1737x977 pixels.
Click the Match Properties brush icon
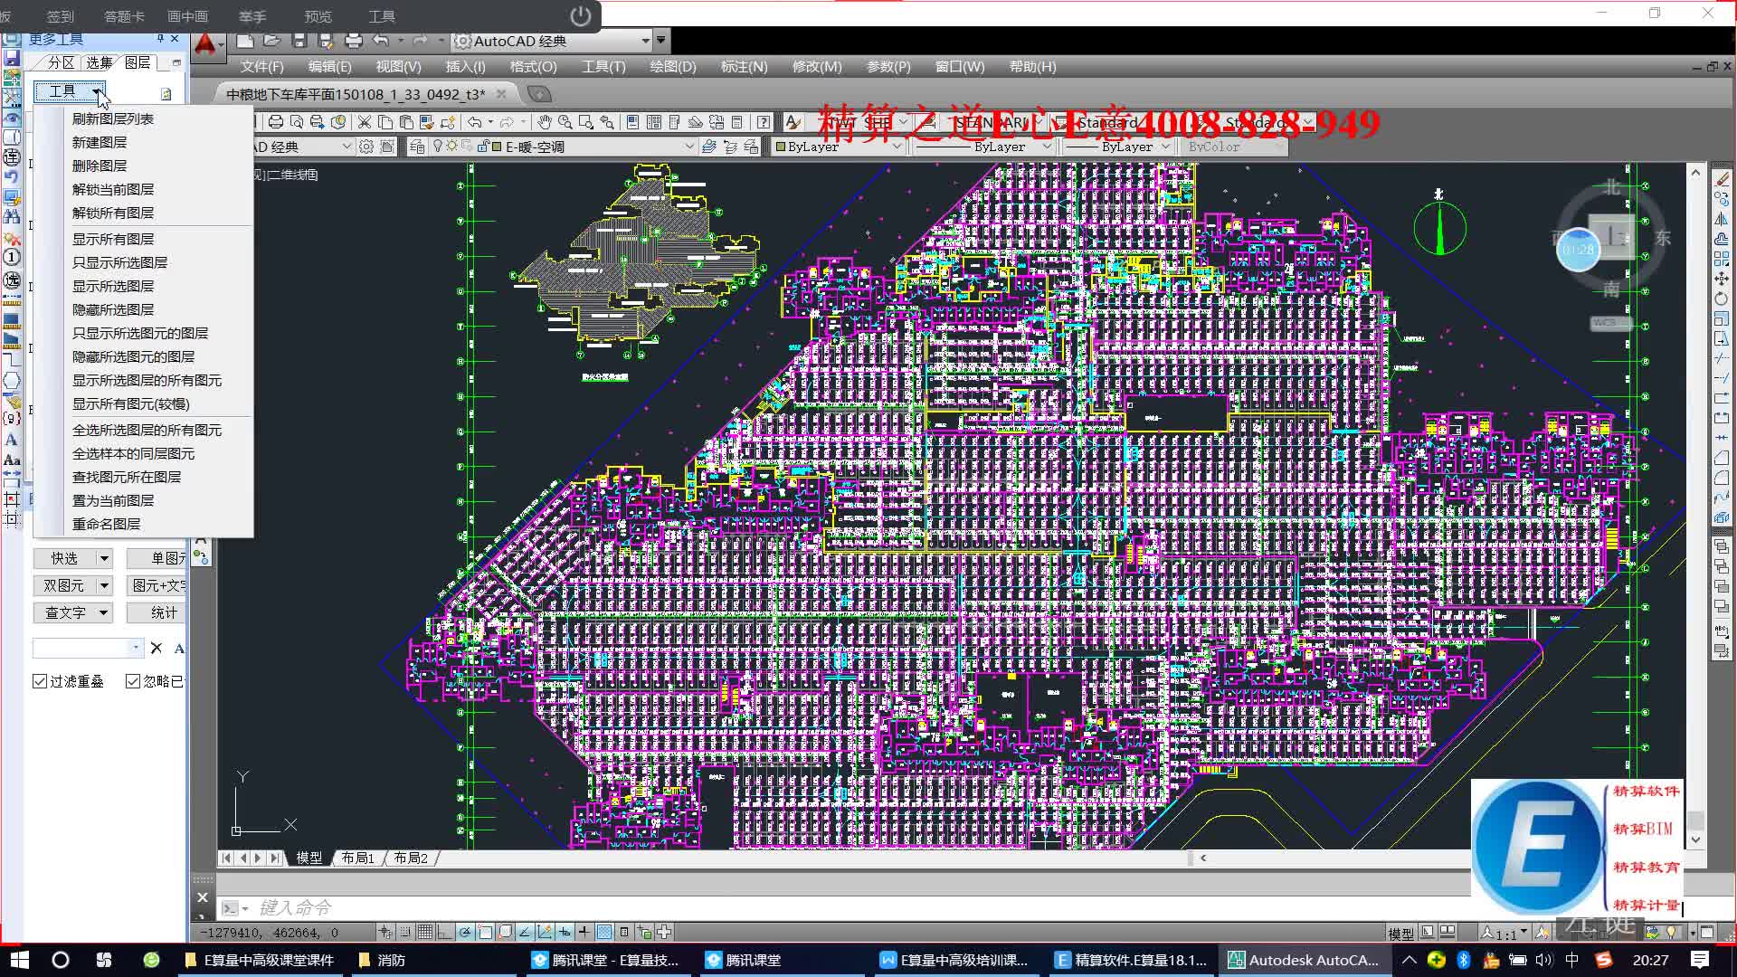(427, 122)
